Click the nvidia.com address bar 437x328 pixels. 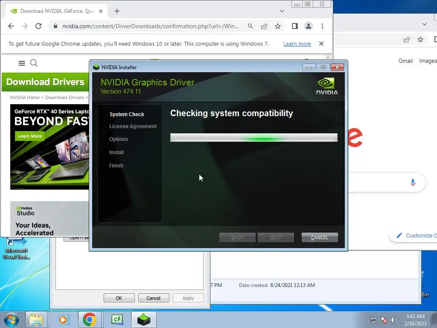point(151,26)
